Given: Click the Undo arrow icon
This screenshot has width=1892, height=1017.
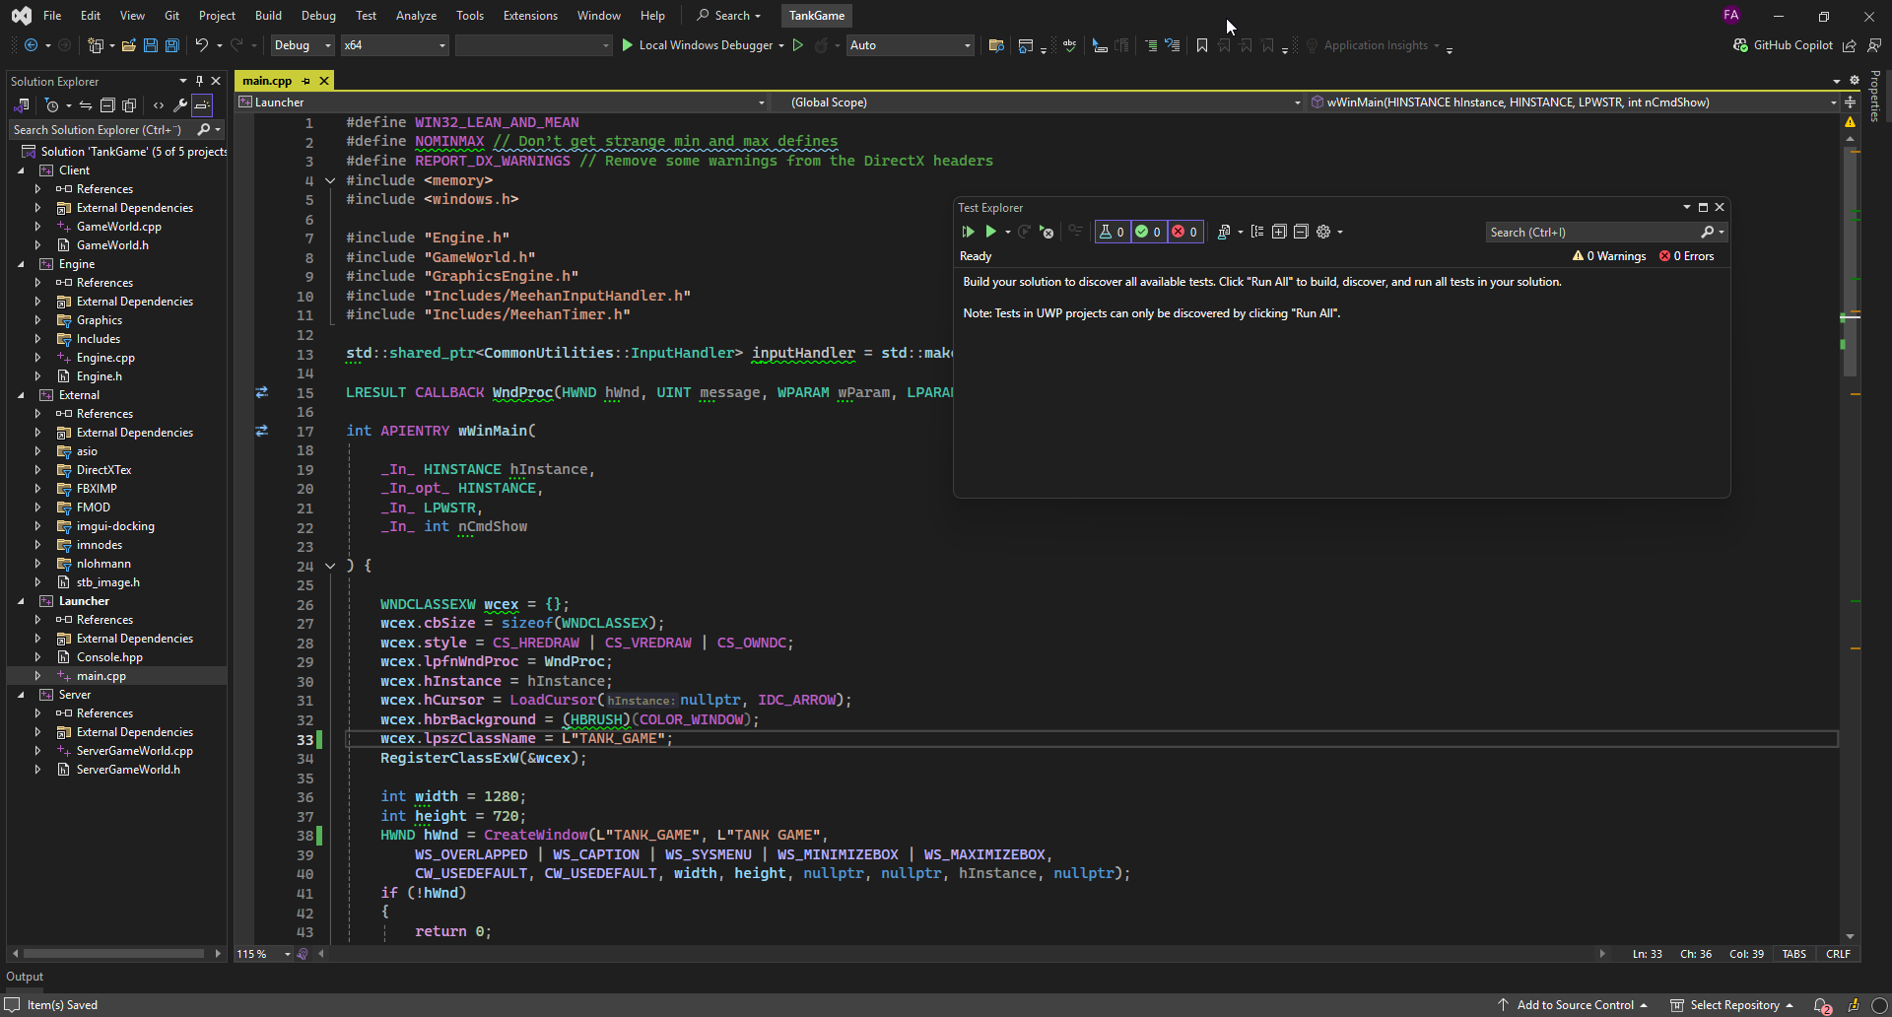Looking at the screenshot, I should click(x=201, y=45).
